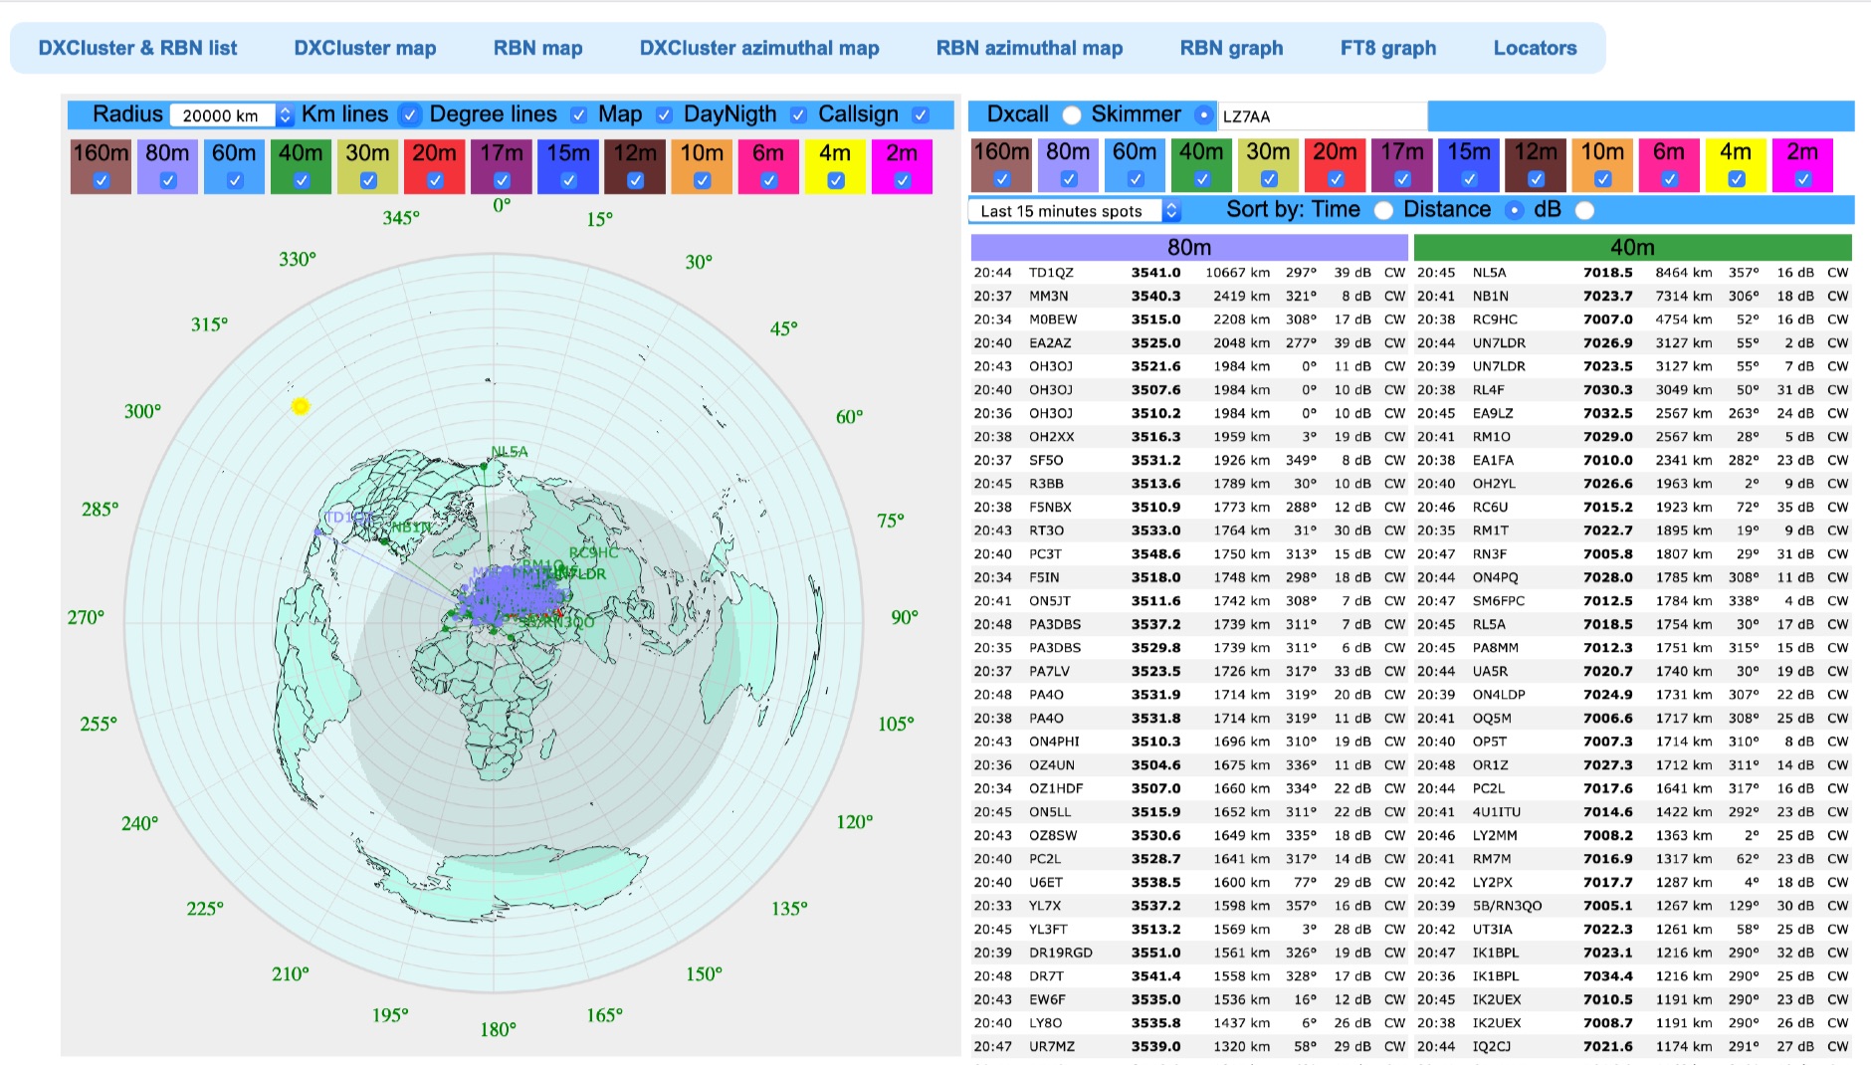The width and height of the screenshot is (1871, 1065).
Task: Toggle 80m band checkbox in spots panel
Action: (1068, 179)
